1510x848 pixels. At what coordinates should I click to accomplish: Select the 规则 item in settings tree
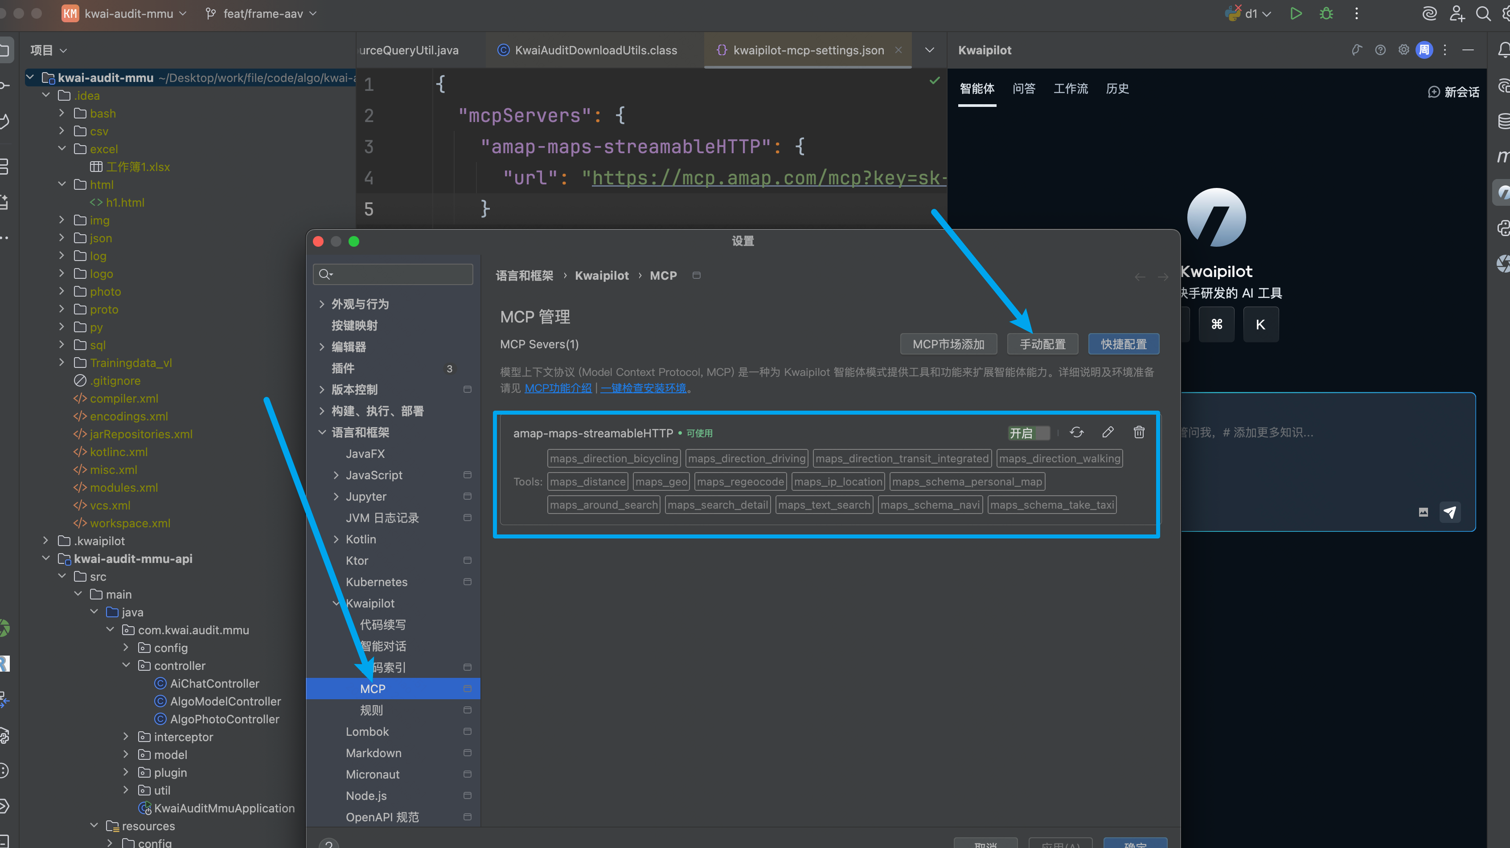click(x=371, y=710)
